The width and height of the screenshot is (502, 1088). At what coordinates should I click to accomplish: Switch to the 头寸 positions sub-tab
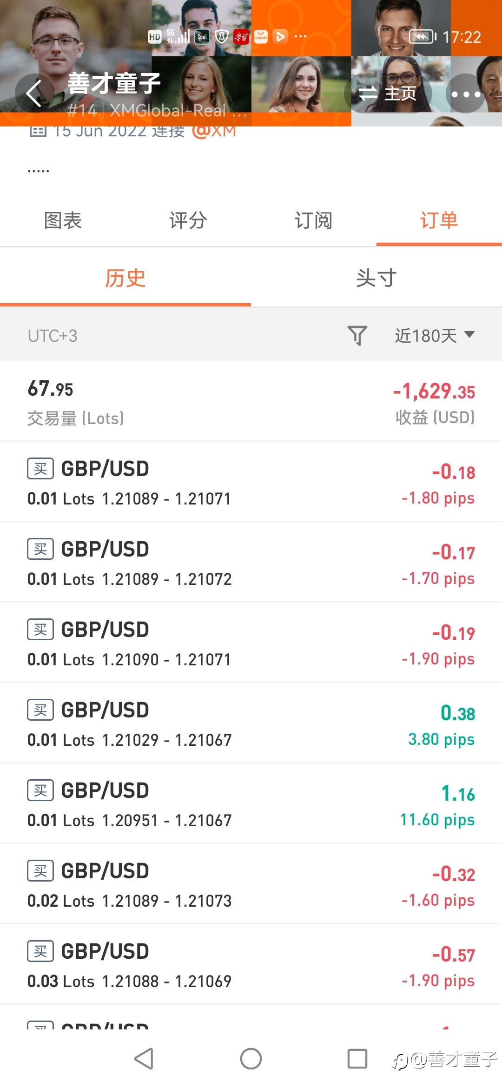[376, 278]
